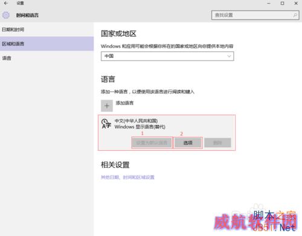Click the 国家或地区 heading
Screen dimensions: 302x236
pos(118,34)
